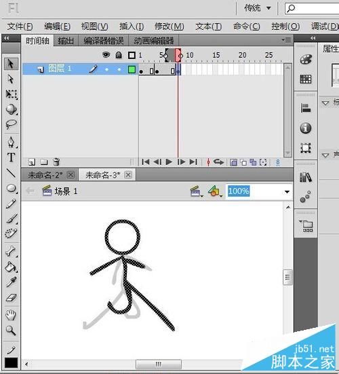The height and width of the screenshot is (374, 339).
Task: Expand the right dock double arrows
Action: pos(313,38)
